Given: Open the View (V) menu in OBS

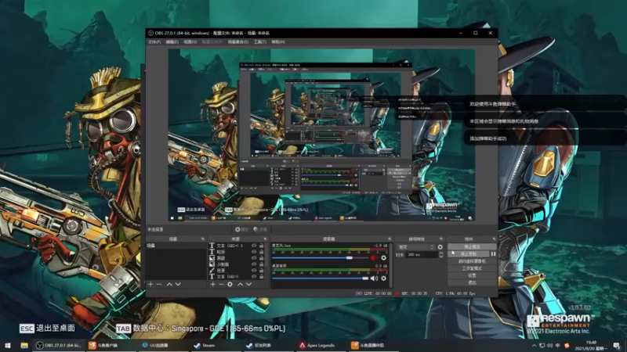Looking at the screenshot, I should click(190, 42).
